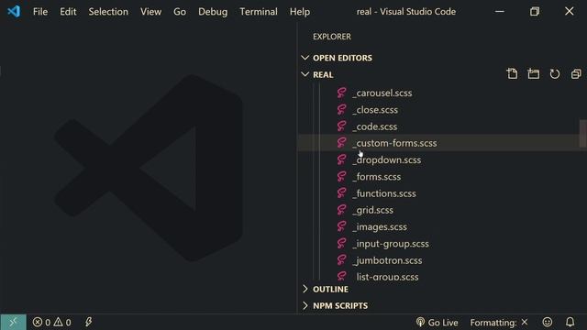
Task: Open the File menu
Action: click(40, 12)
